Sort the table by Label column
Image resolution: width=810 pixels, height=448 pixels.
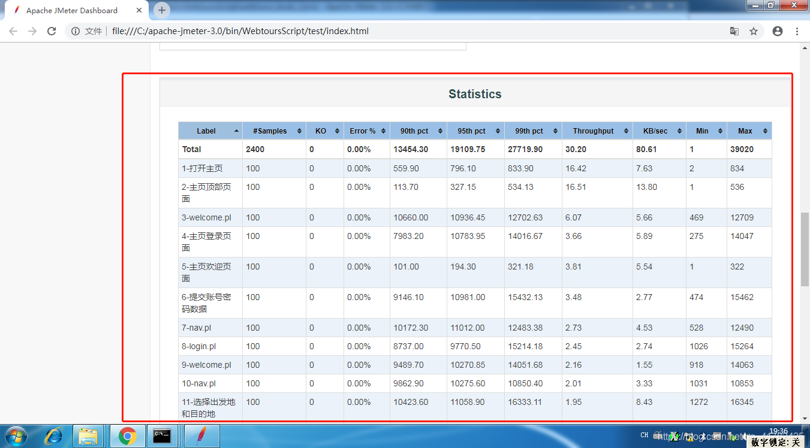210,131
